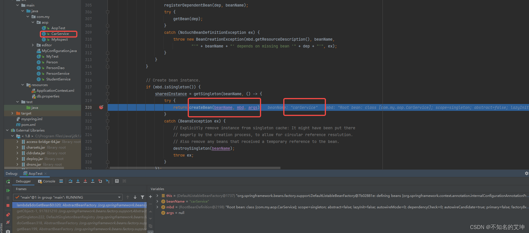Fold the if block at line 317
Screen dimensions: 529x233
pos(108,87)
